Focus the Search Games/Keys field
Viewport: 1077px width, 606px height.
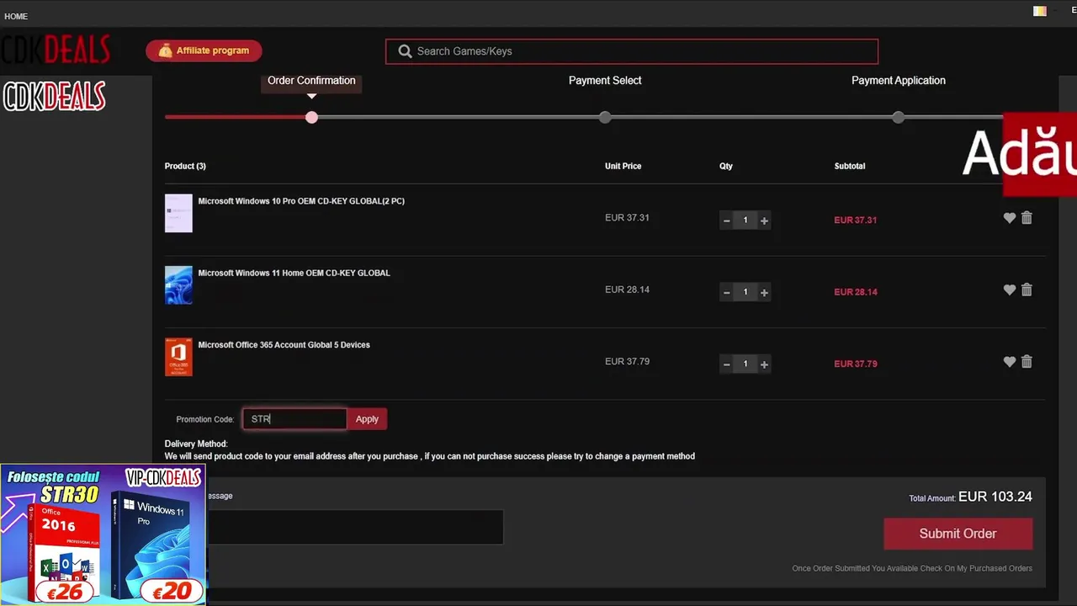[x=632, y=51]
